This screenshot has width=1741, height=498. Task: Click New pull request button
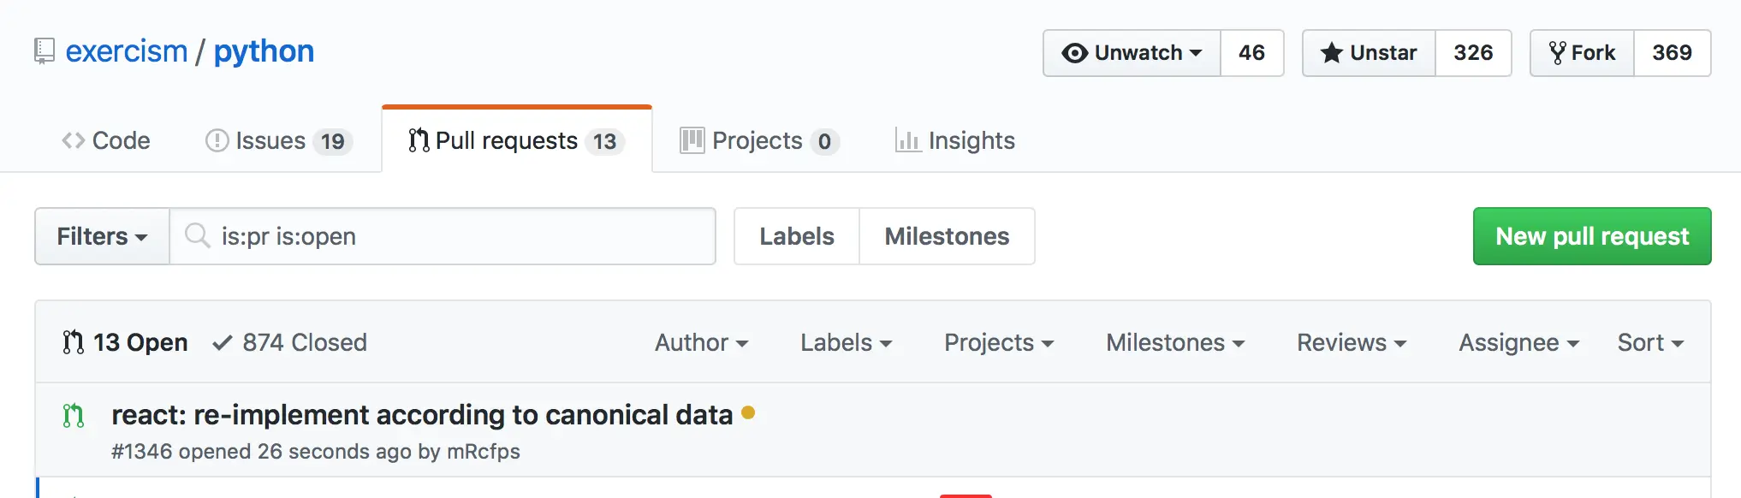click(x=1591, y=236)
